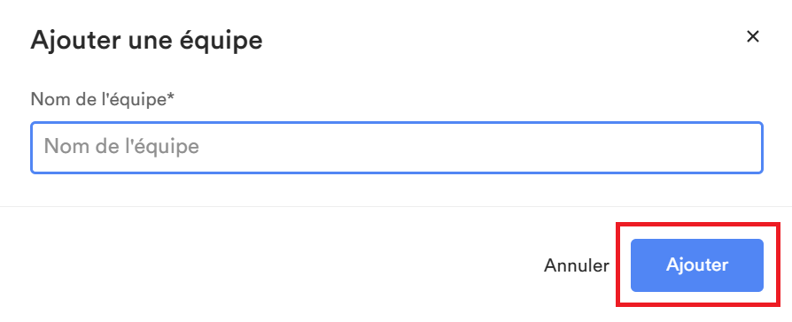Image resolution: width=792 pixels, height=322 pixels.
Task: Cancel with the Annuler link
Action: pos(577,265)
